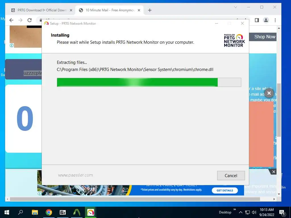291x218 pixels.
Task: Open File Explorer from the taskbar
Action: coord(35,212)
